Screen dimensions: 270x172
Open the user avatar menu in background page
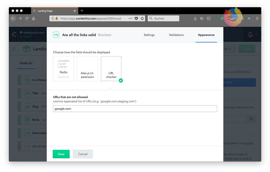click(x=252, y=34)
